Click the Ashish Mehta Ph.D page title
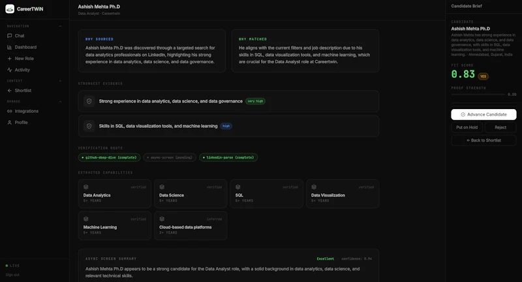The width and height of the screenshot is (522, 282). pyautogui.click(x=99, y=7)
